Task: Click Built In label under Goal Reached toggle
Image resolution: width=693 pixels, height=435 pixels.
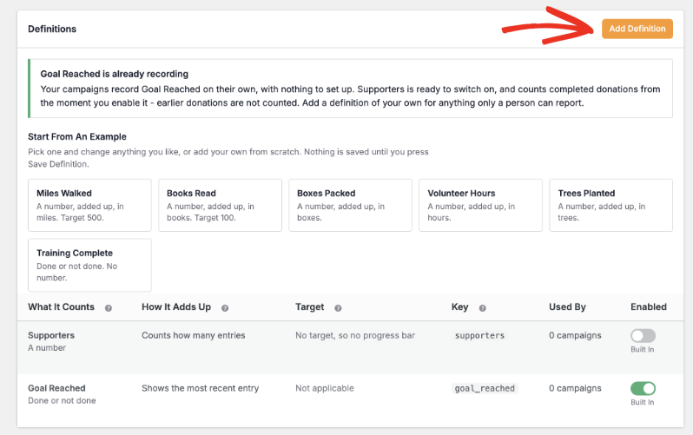Action: click(642, 402)
